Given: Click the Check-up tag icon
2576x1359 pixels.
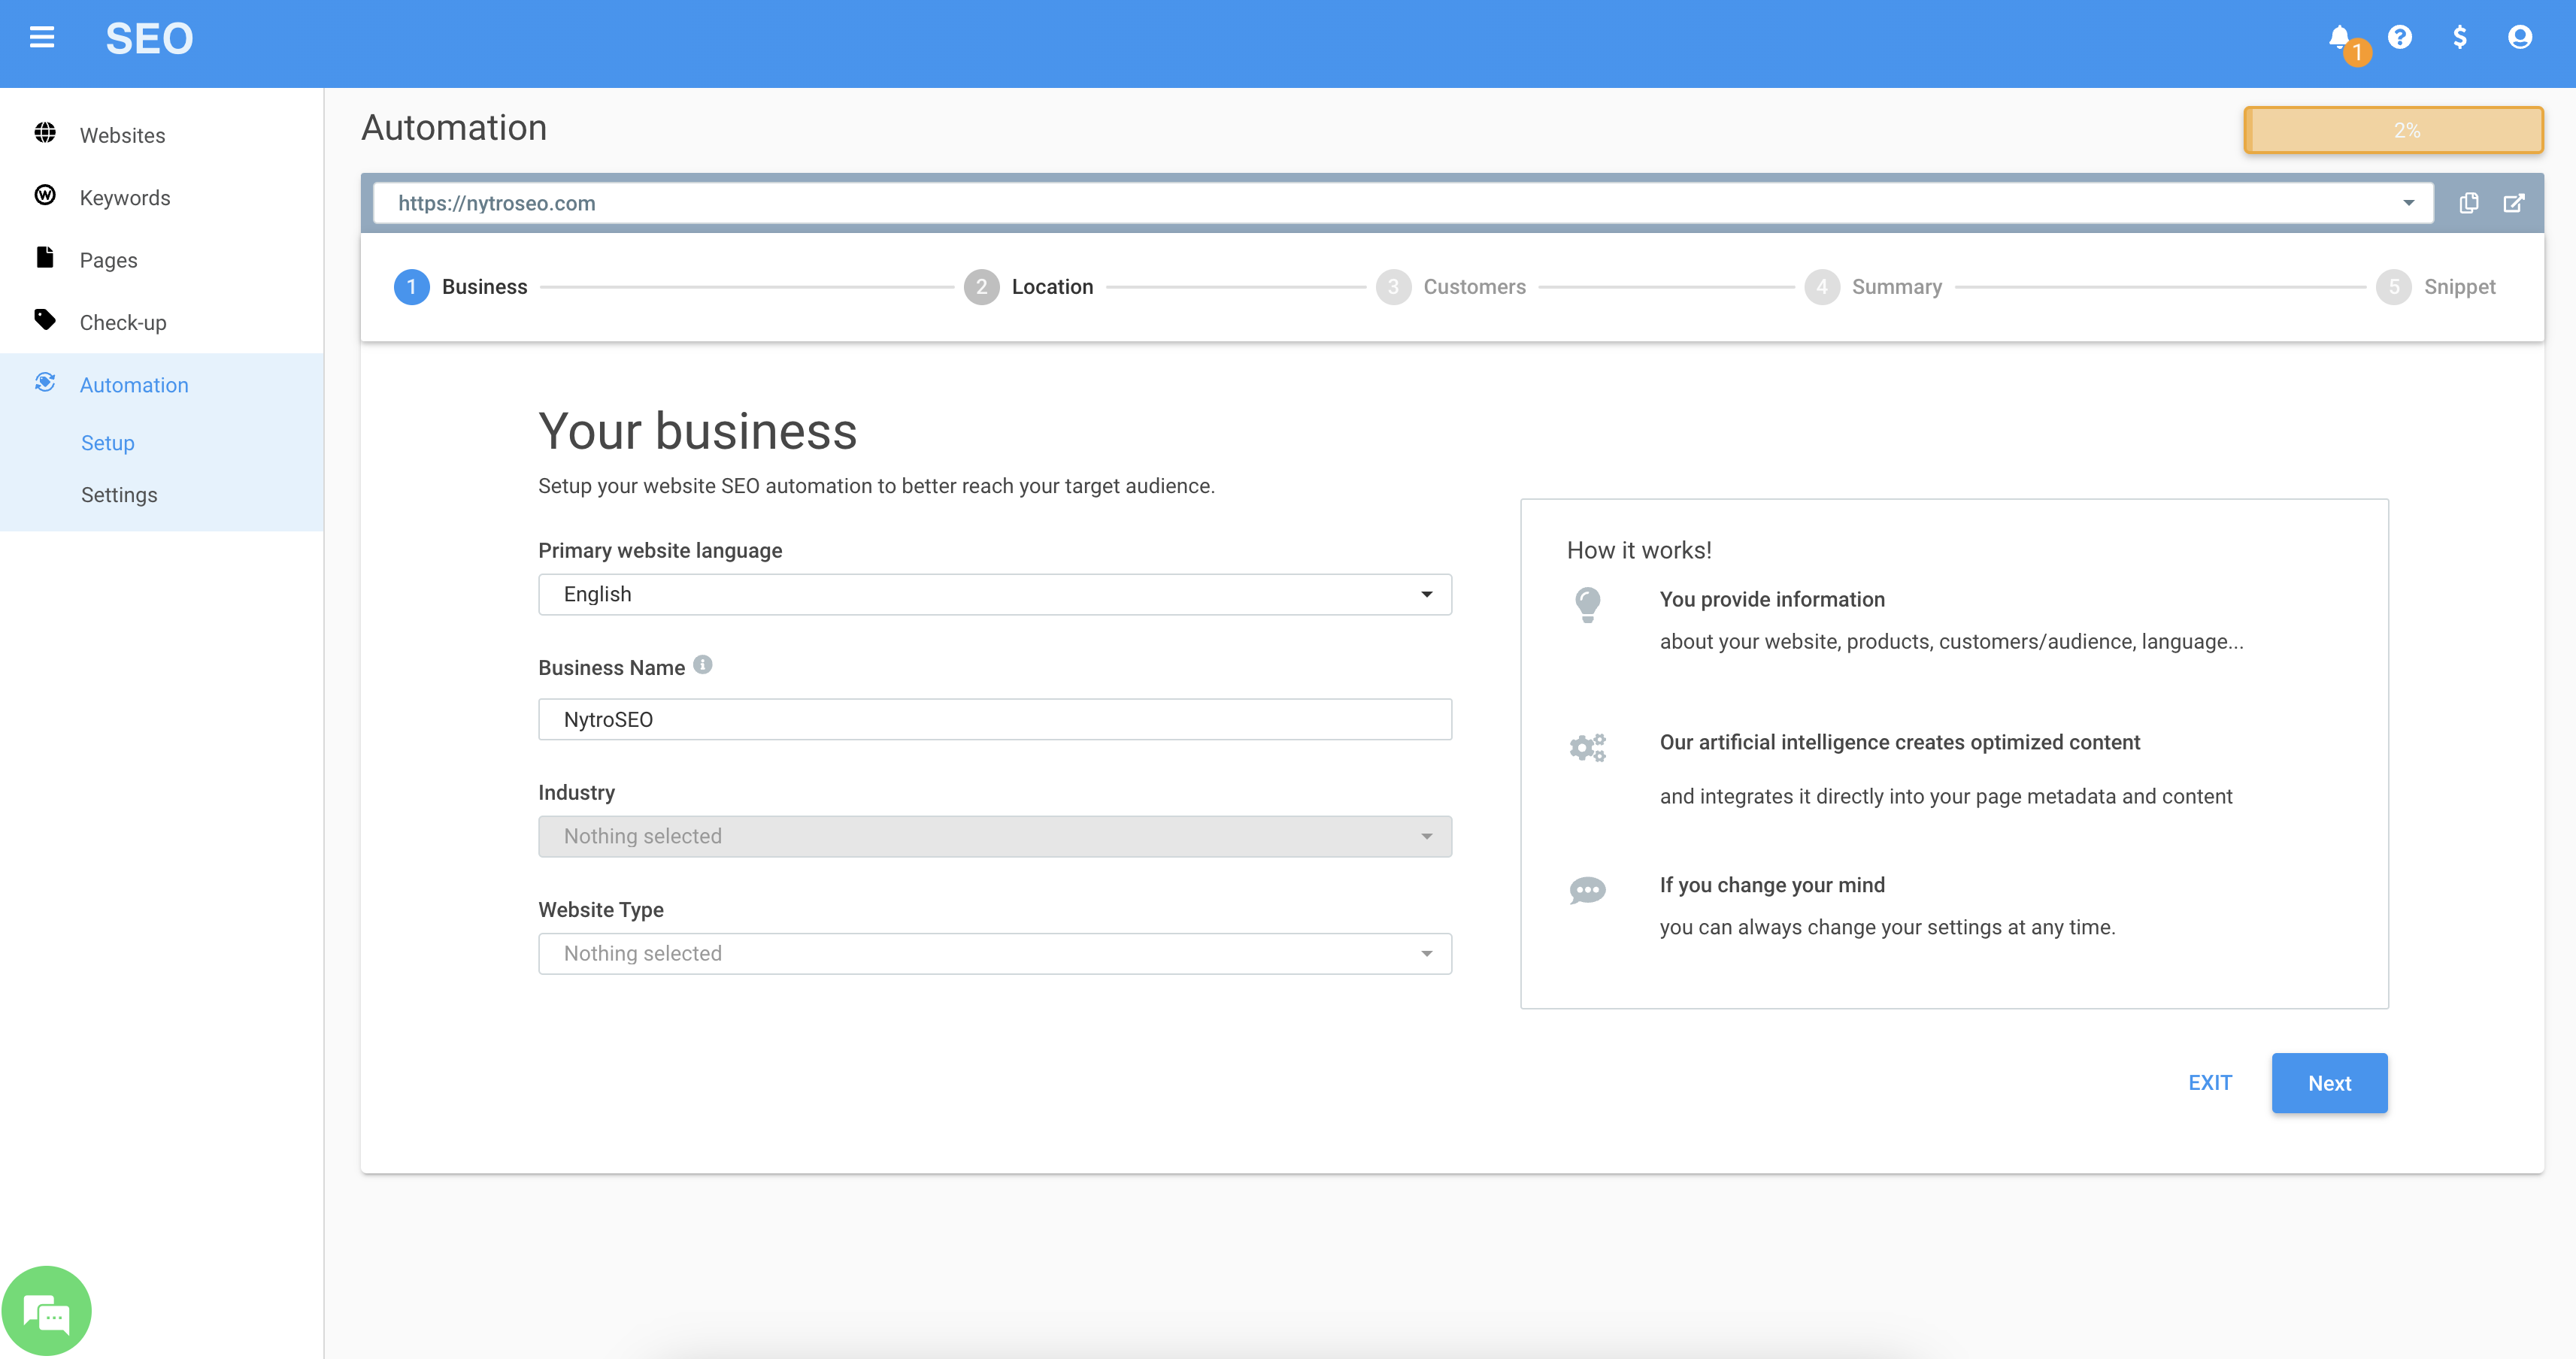Looking at the screenshot, I should pos(45,320).
